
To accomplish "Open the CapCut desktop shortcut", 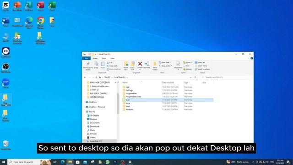I will pyautogui.click(x=6, y=6).
